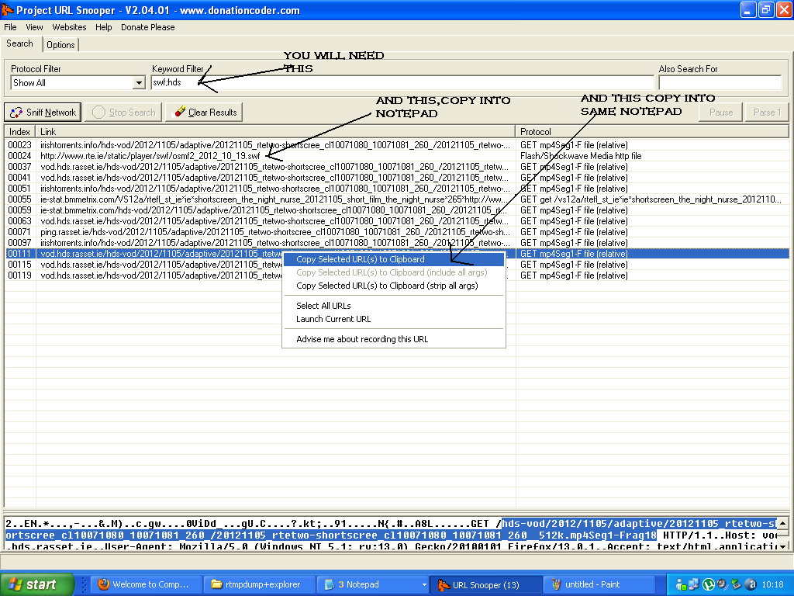Click the system clock showing 10:18
The width and height of the screenshot is (794, 596).
772,584
